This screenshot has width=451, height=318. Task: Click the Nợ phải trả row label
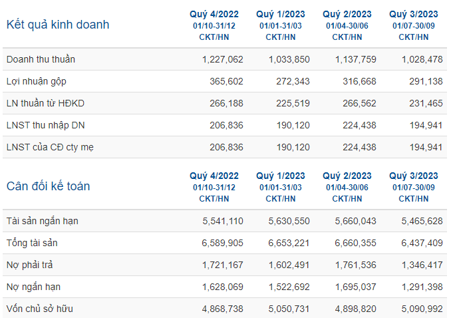point(30,265)
